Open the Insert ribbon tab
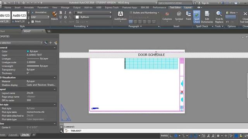Screen dimensions: 248x139 click(x=17, y=7)
